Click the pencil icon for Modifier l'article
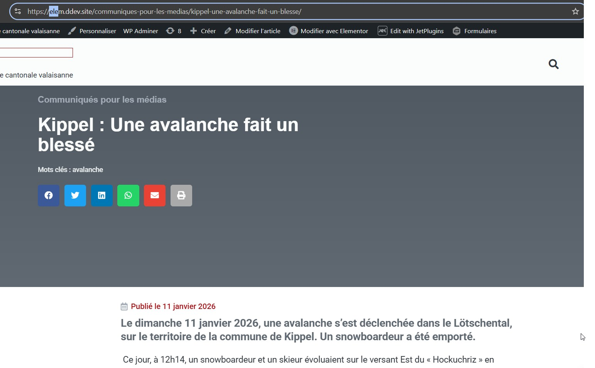Viewport: 595px width, 368px height. tap(228, 31)
